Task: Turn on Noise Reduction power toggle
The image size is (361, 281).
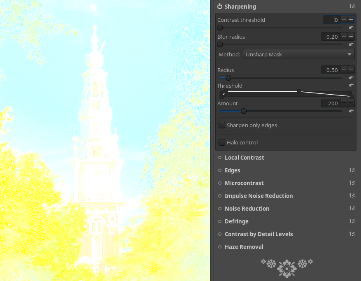Action: (220, 209)
